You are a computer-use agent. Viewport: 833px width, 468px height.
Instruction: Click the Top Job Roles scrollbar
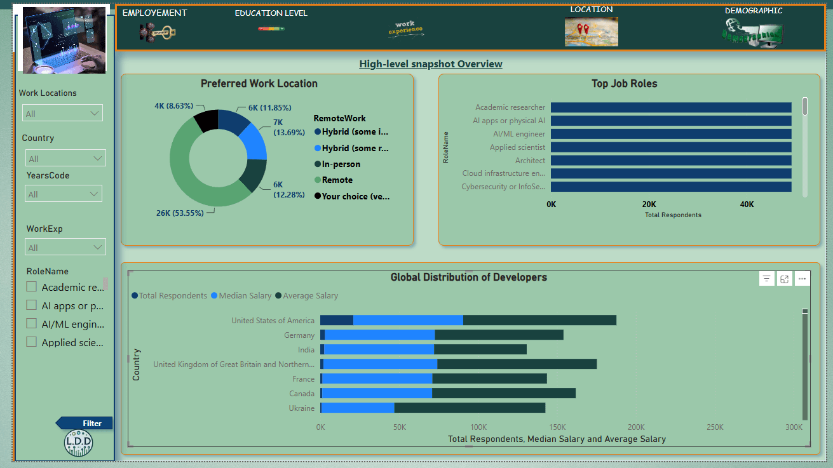[804, 147]
